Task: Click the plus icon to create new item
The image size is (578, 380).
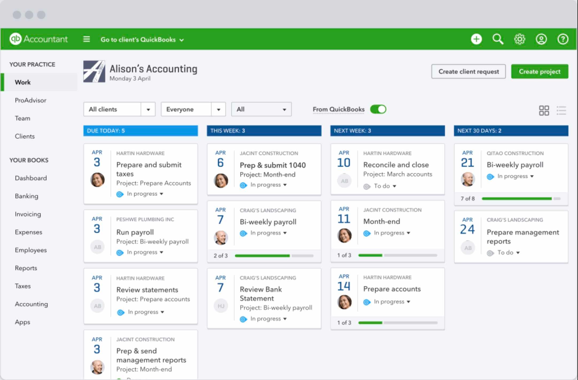Action: pos(476,39)
